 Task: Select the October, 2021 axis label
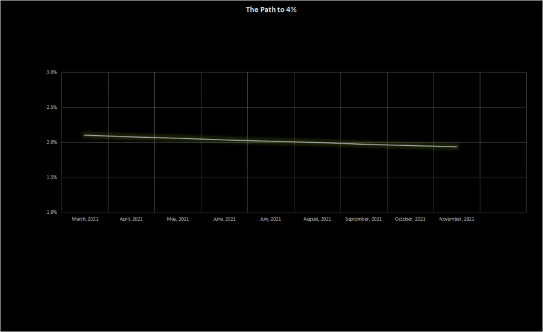[x=410, y=219]
